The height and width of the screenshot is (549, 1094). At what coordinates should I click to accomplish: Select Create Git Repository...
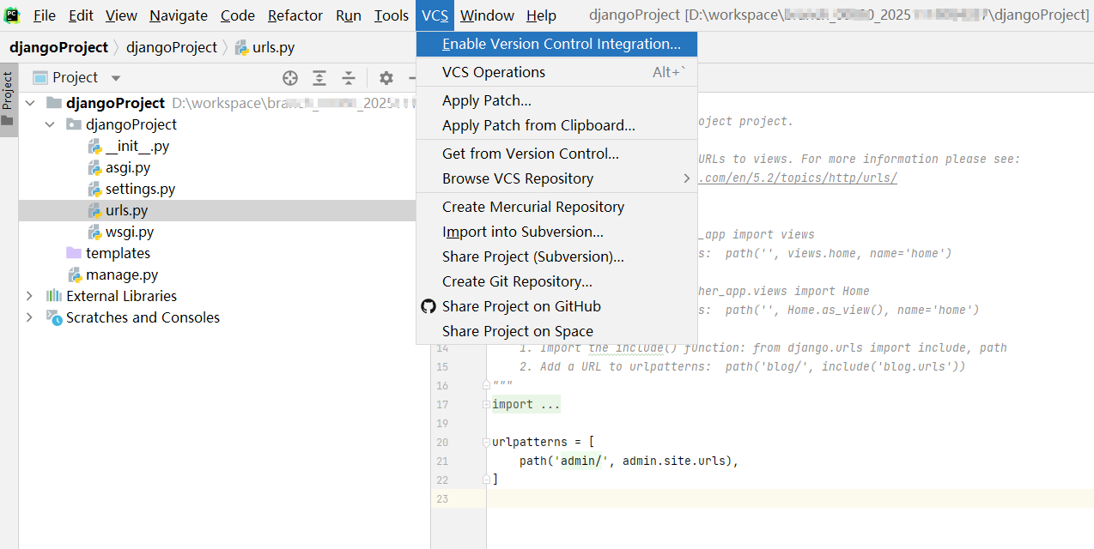556,281
